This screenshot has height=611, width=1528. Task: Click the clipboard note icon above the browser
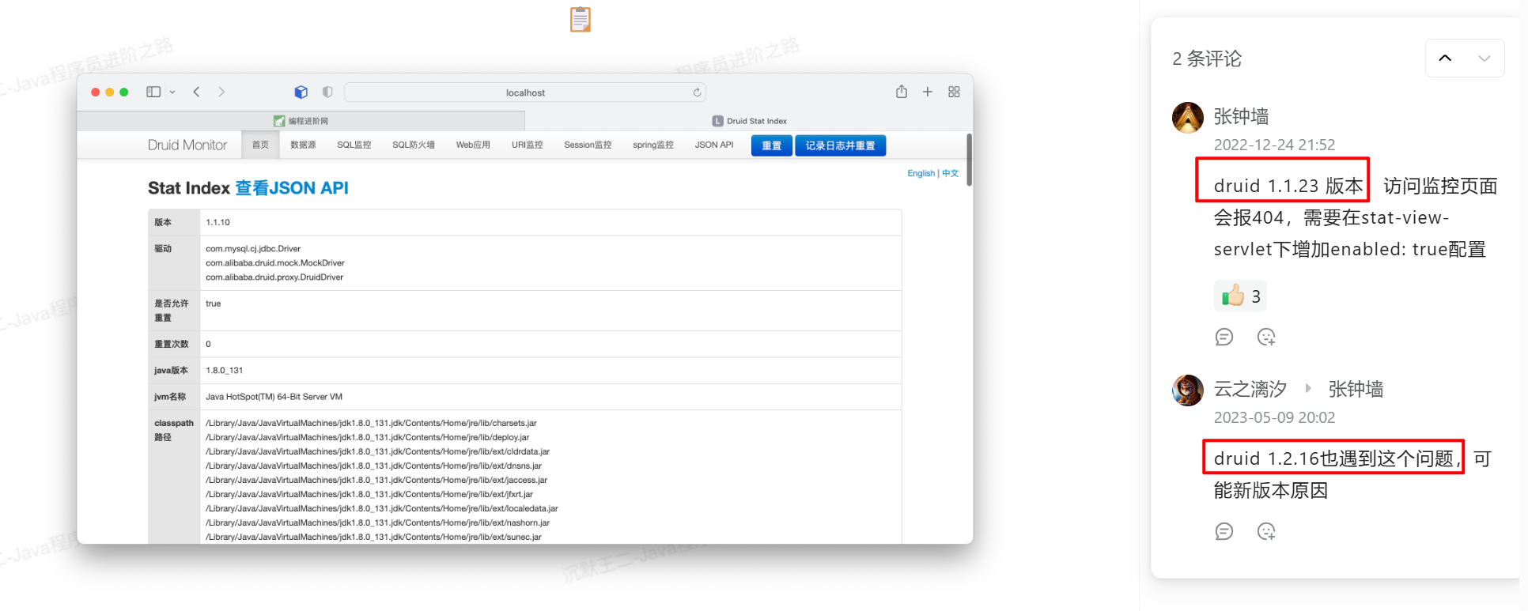coord(581,19)
